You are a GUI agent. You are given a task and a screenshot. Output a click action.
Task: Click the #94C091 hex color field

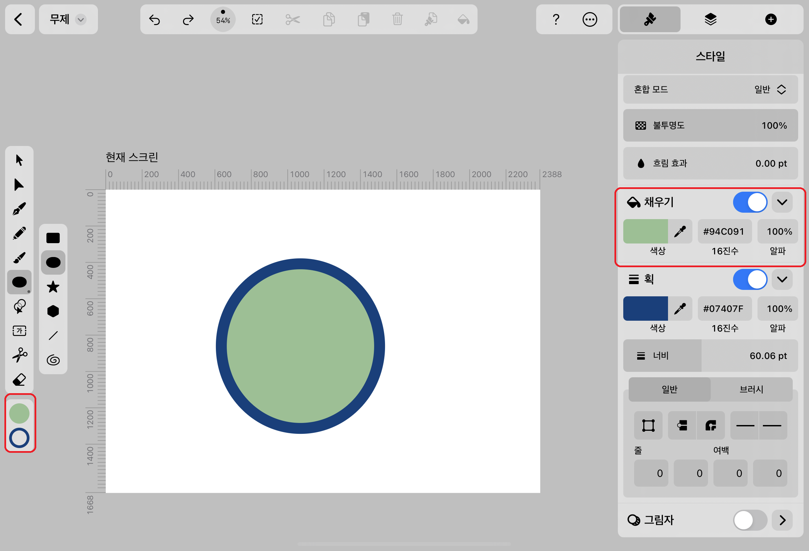pos(724,231)
